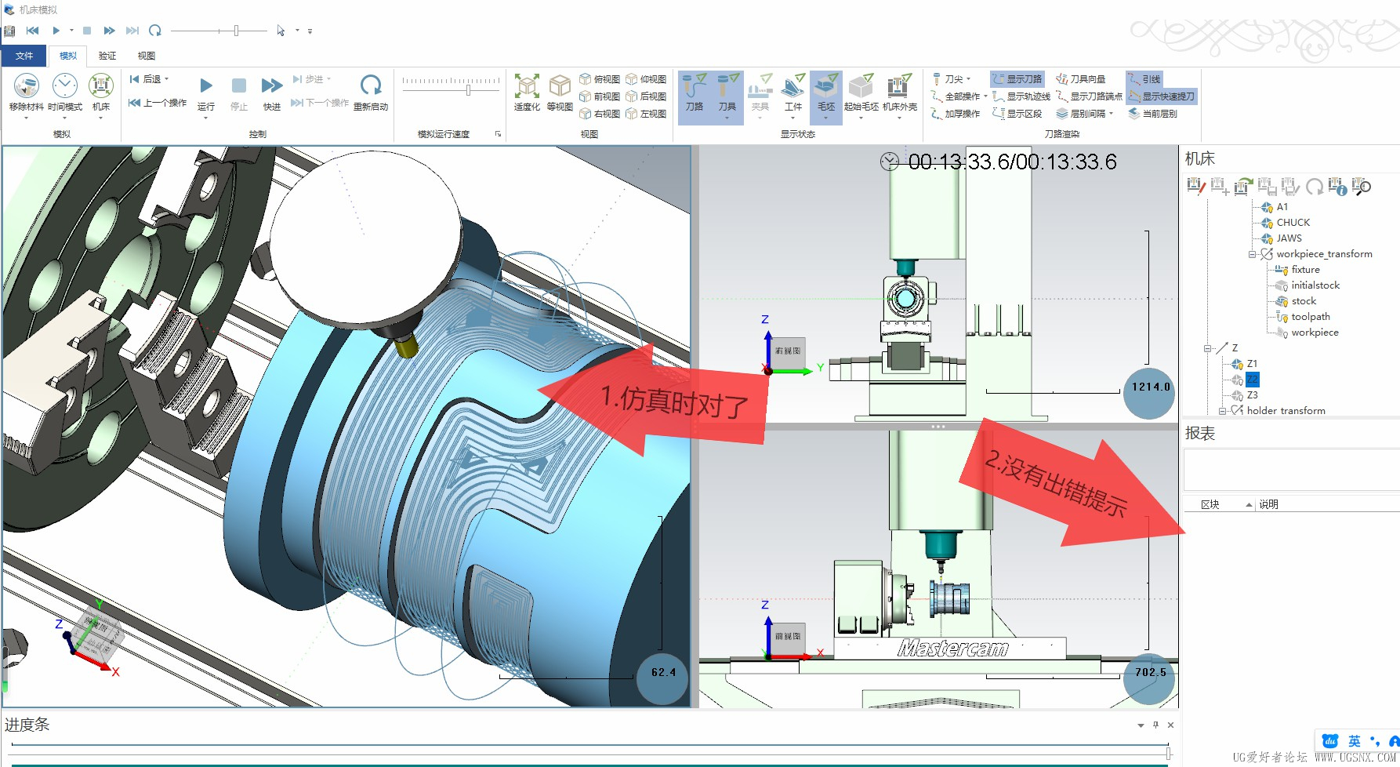Switch to 左视图 left view

pyautogui.click(x=646, y=114)
